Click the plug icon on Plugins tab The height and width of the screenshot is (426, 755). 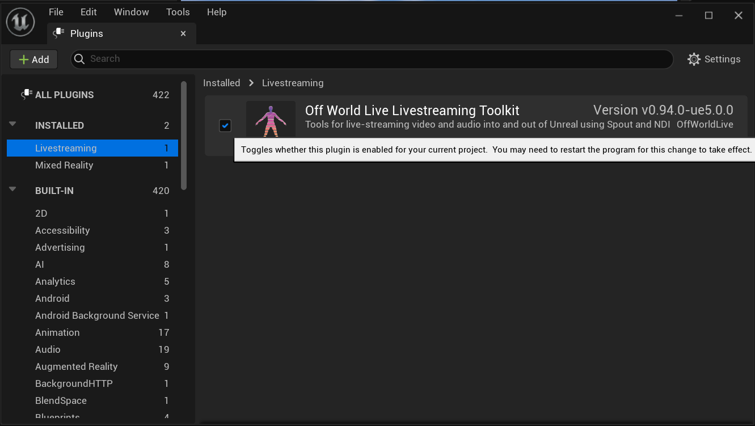pyautogui.click(x=58, y=33)
